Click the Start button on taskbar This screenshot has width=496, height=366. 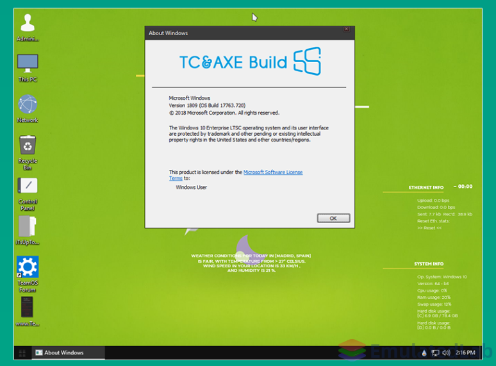[x=22, y=353]
